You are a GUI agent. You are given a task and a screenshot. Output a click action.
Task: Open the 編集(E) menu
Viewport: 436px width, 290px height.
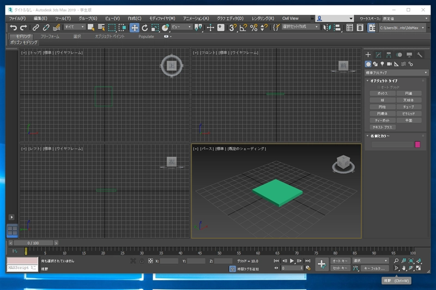tap(40, 19)
